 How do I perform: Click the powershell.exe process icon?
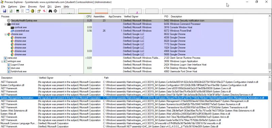click(x=12, y=31)
